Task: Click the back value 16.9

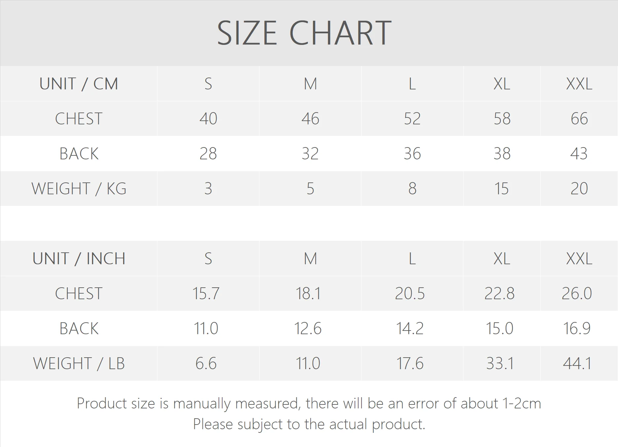Action: [576, 329]
